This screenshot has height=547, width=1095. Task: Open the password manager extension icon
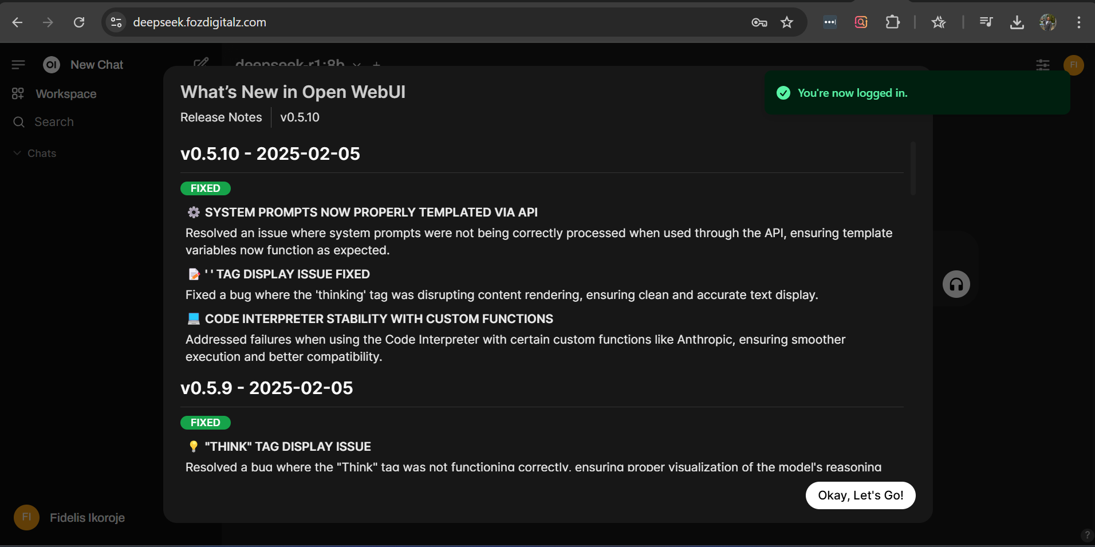coord(830,22)
